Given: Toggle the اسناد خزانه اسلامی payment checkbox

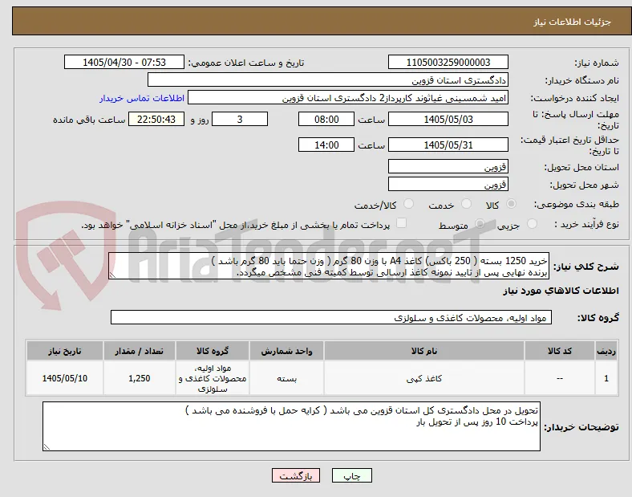Looking at the screenshot, I should 402,223.
